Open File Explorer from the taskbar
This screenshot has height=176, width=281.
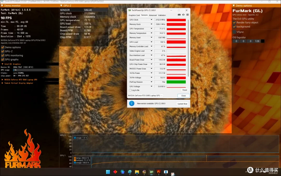(137, 172)
